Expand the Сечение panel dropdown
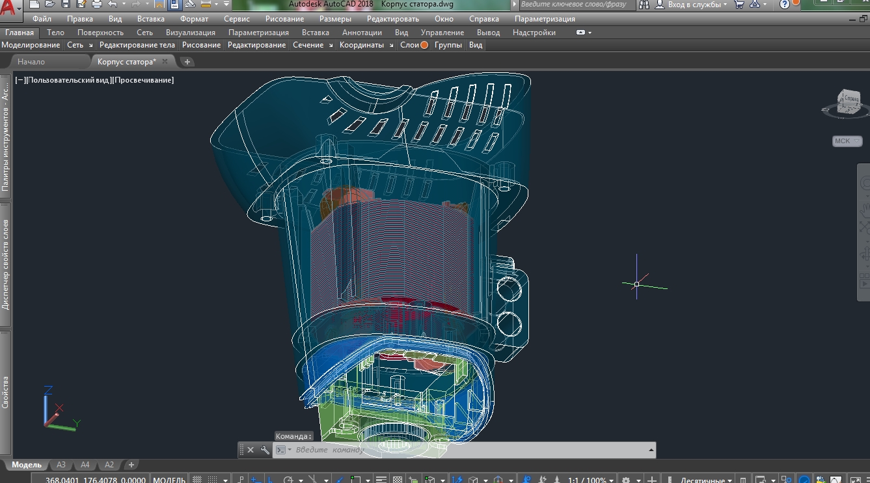Screen dimensions: 870x483 pyautogui.click(x=331, y=45)
